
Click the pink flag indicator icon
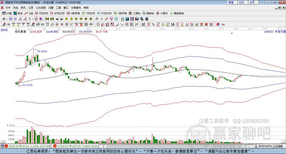[41, 19]
